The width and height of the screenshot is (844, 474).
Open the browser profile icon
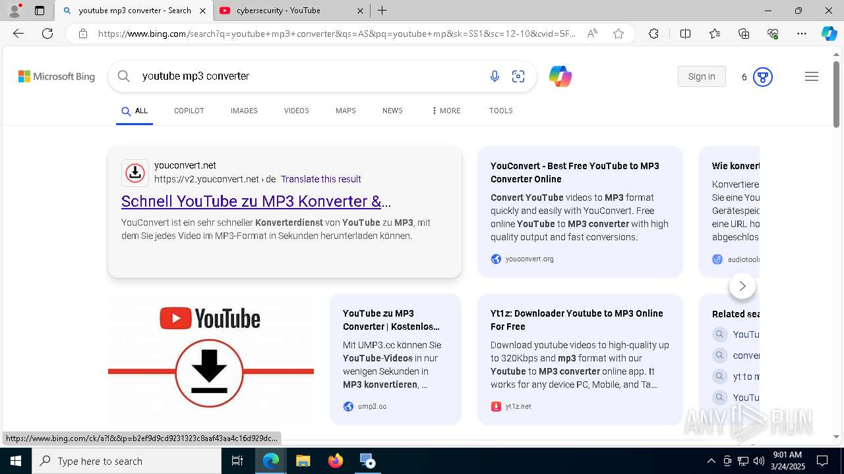[15, 11]
